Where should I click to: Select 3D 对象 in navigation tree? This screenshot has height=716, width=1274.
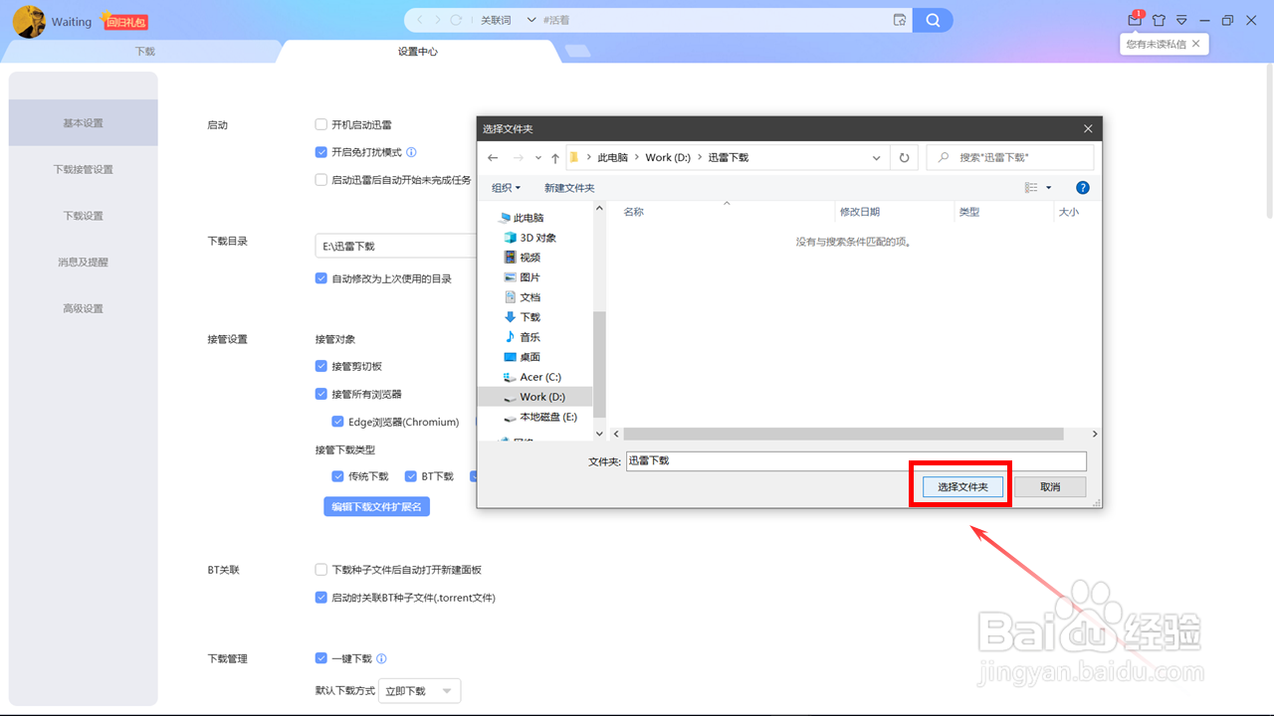pyautogui.click(x=538, y=238)
